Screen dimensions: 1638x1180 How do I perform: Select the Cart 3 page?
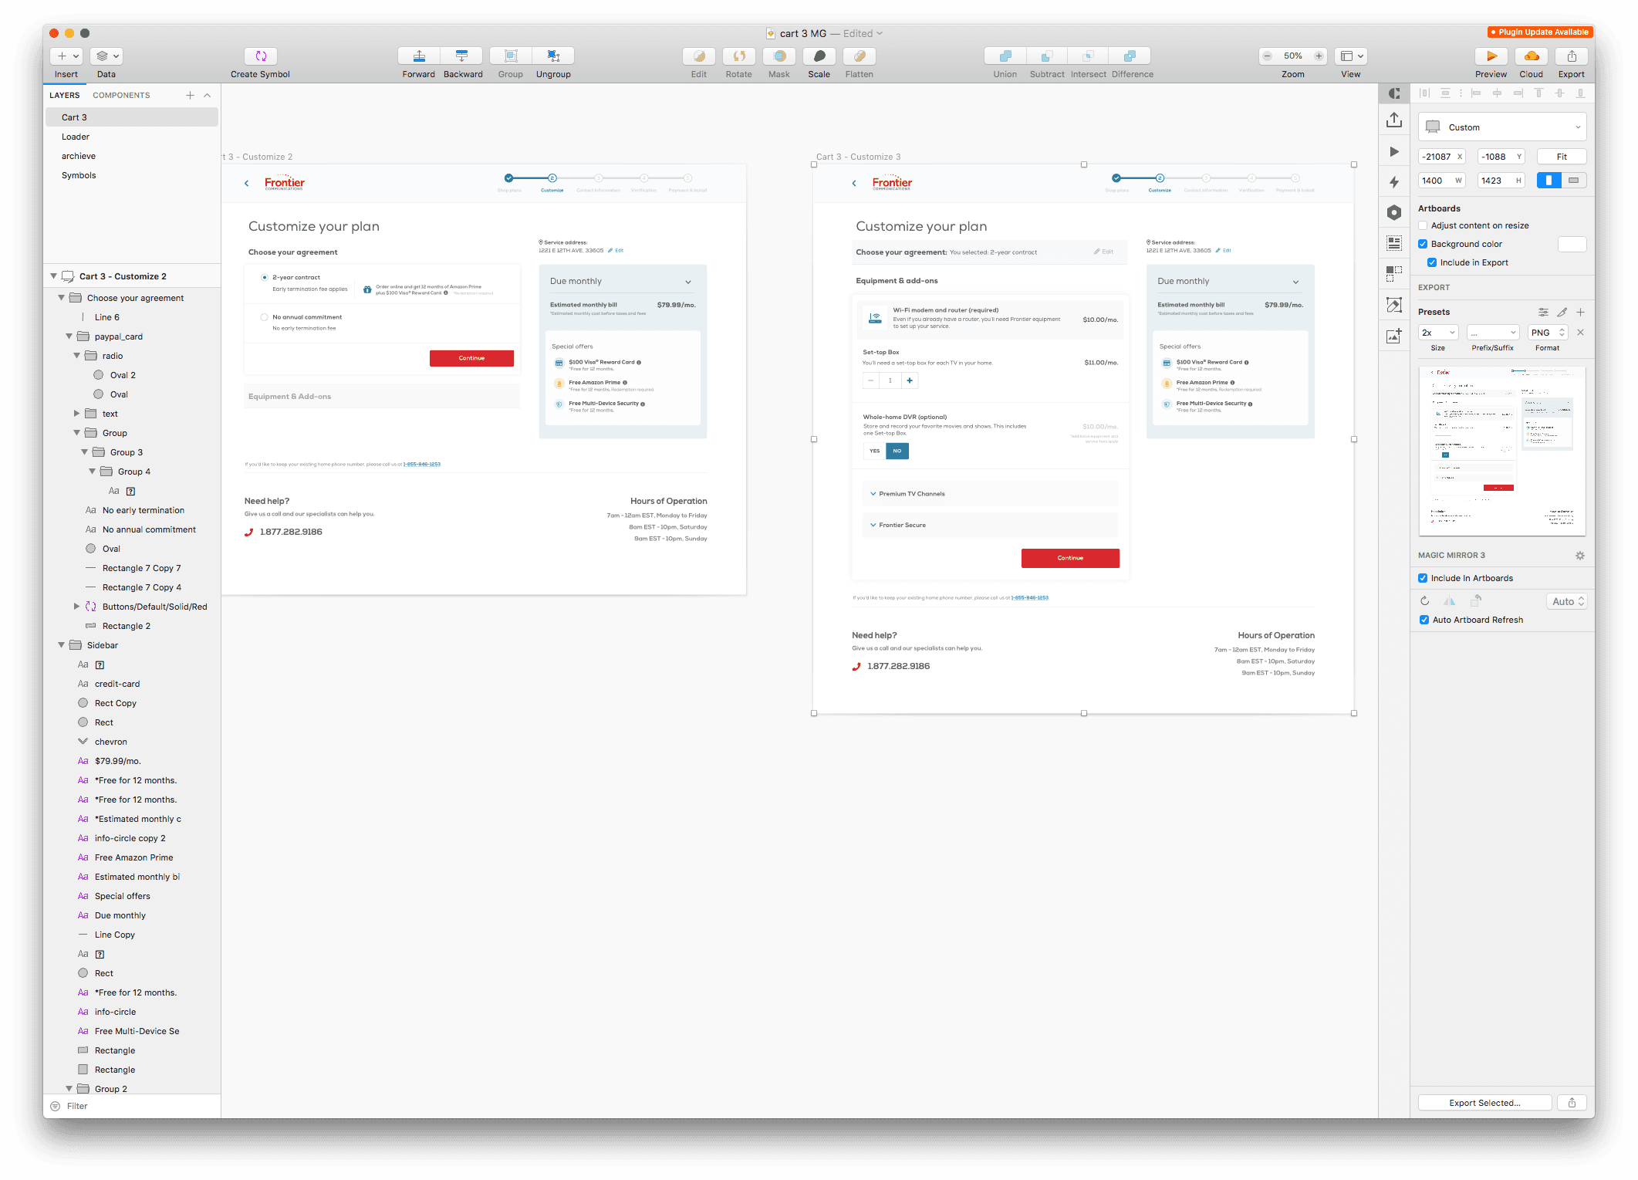point(132,117)
